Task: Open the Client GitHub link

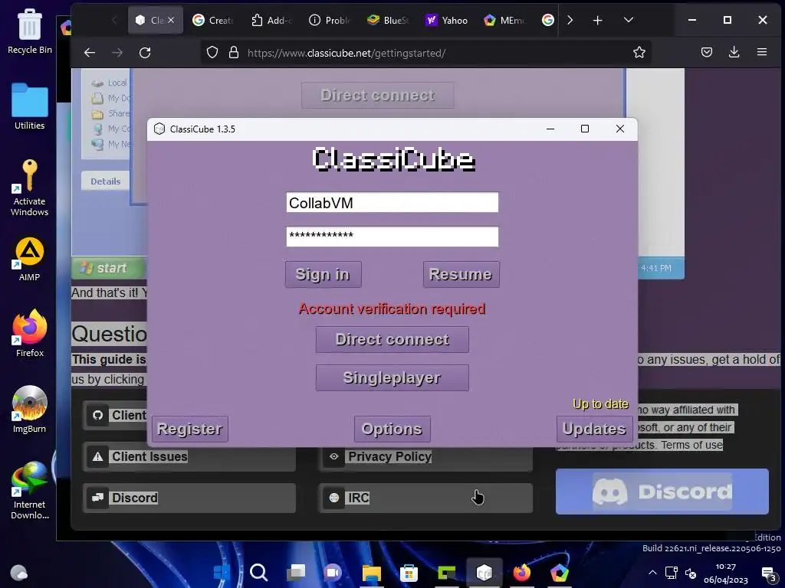Action: 117,415
